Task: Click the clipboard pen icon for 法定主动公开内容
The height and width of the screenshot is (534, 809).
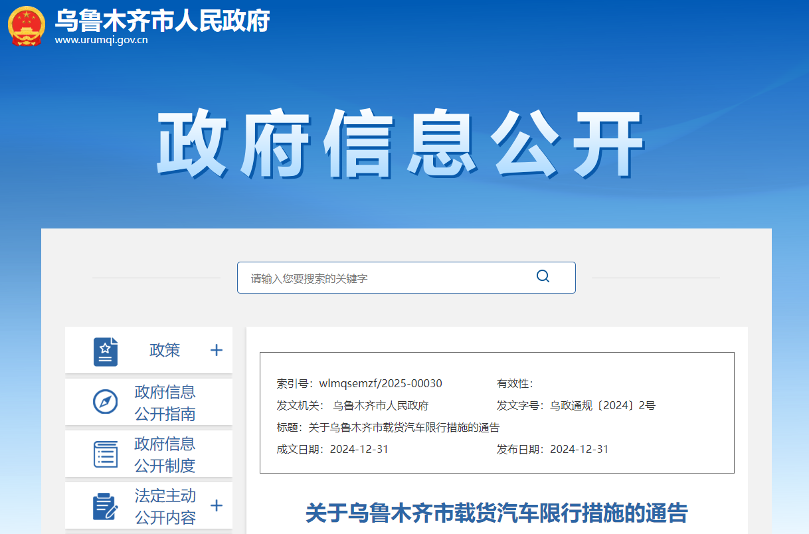Action: (106, 507)
